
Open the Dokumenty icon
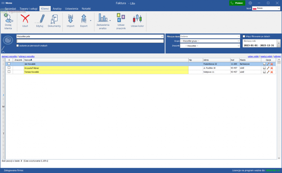click(x=54, y=19)
